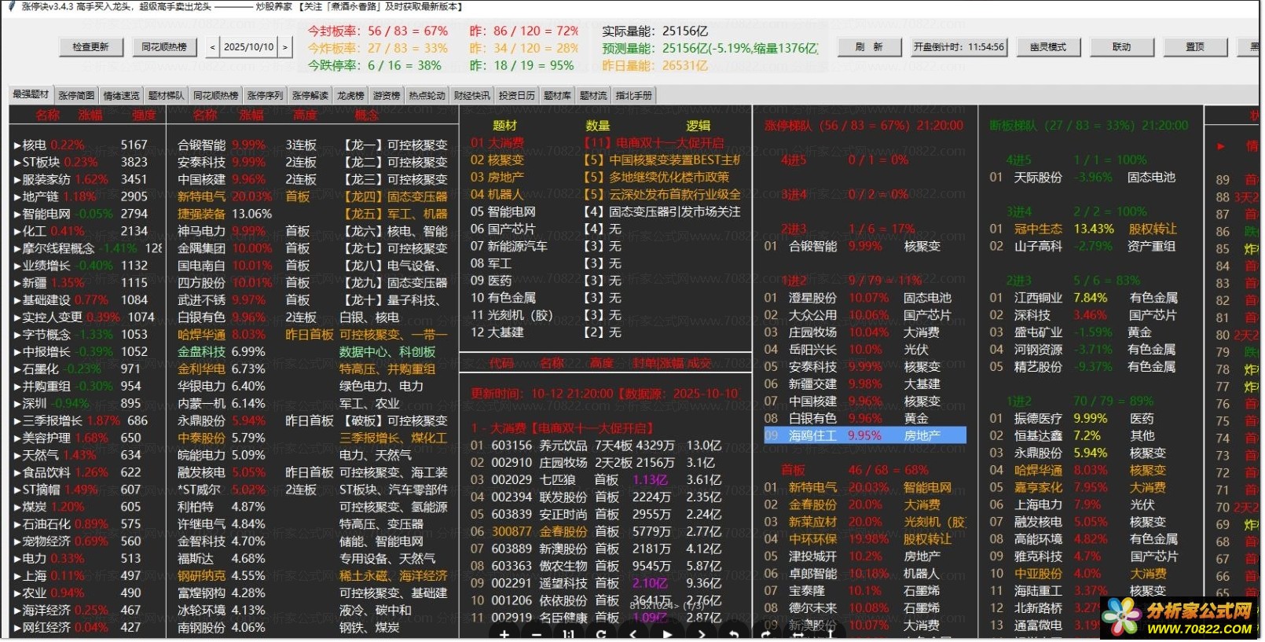Toggle 幽灵模式 ghost mode
The width and height of the screenshot is (1265, 642).
(x=1047, y=47)
